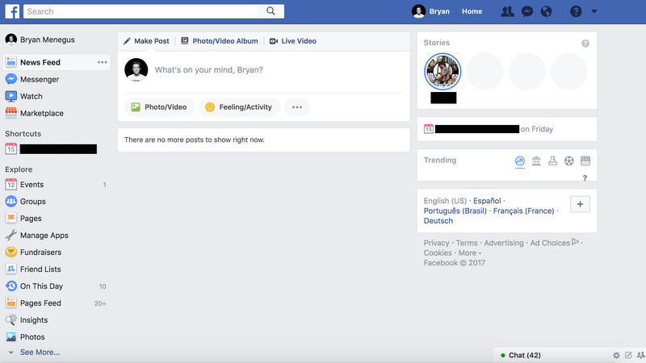View the first story thumbnail
Viewport: 646px width, 363px height.
(x=443, y=72)
